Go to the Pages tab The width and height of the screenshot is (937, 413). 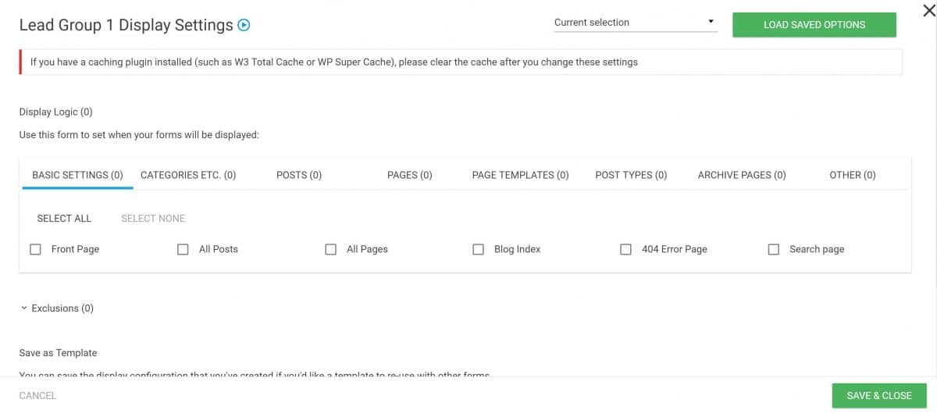[x=410, y=175]
